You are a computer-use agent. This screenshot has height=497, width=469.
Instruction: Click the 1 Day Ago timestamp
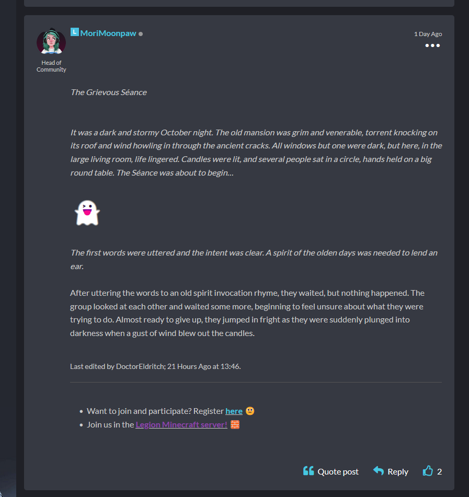coord(428,33)
